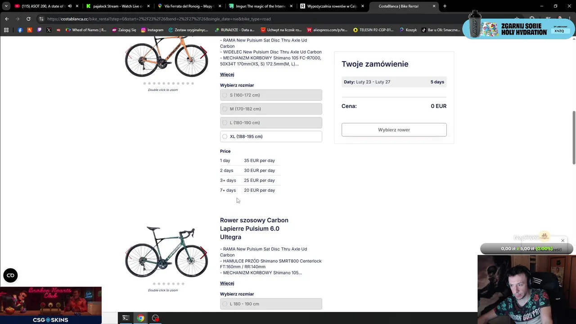
Task: Click the '0 EUR' total price
Action: coord(438,106)
